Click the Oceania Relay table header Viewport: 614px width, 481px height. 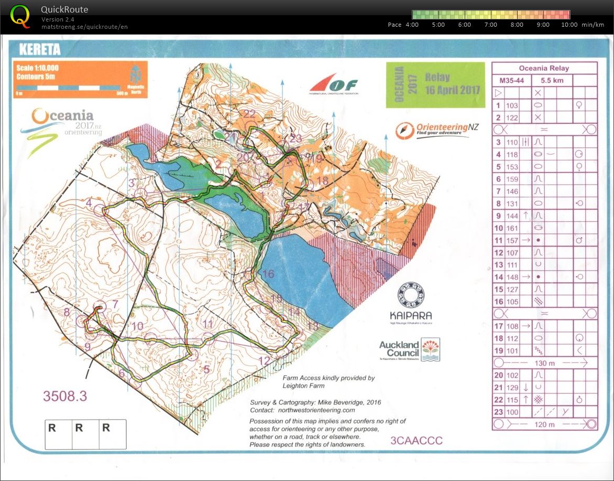[544, 68]
